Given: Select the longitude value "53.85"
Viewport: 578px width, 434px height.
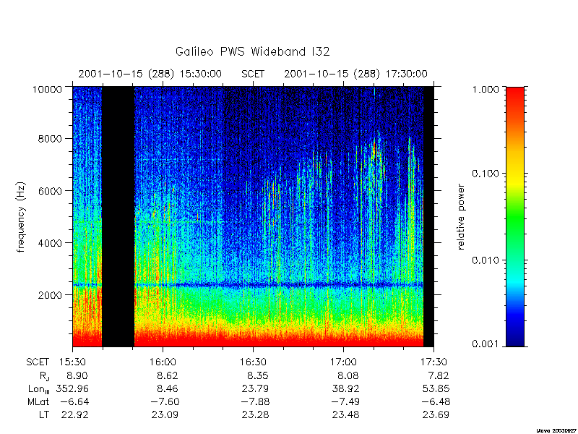Looking at the screenshot, I should 436,388.
